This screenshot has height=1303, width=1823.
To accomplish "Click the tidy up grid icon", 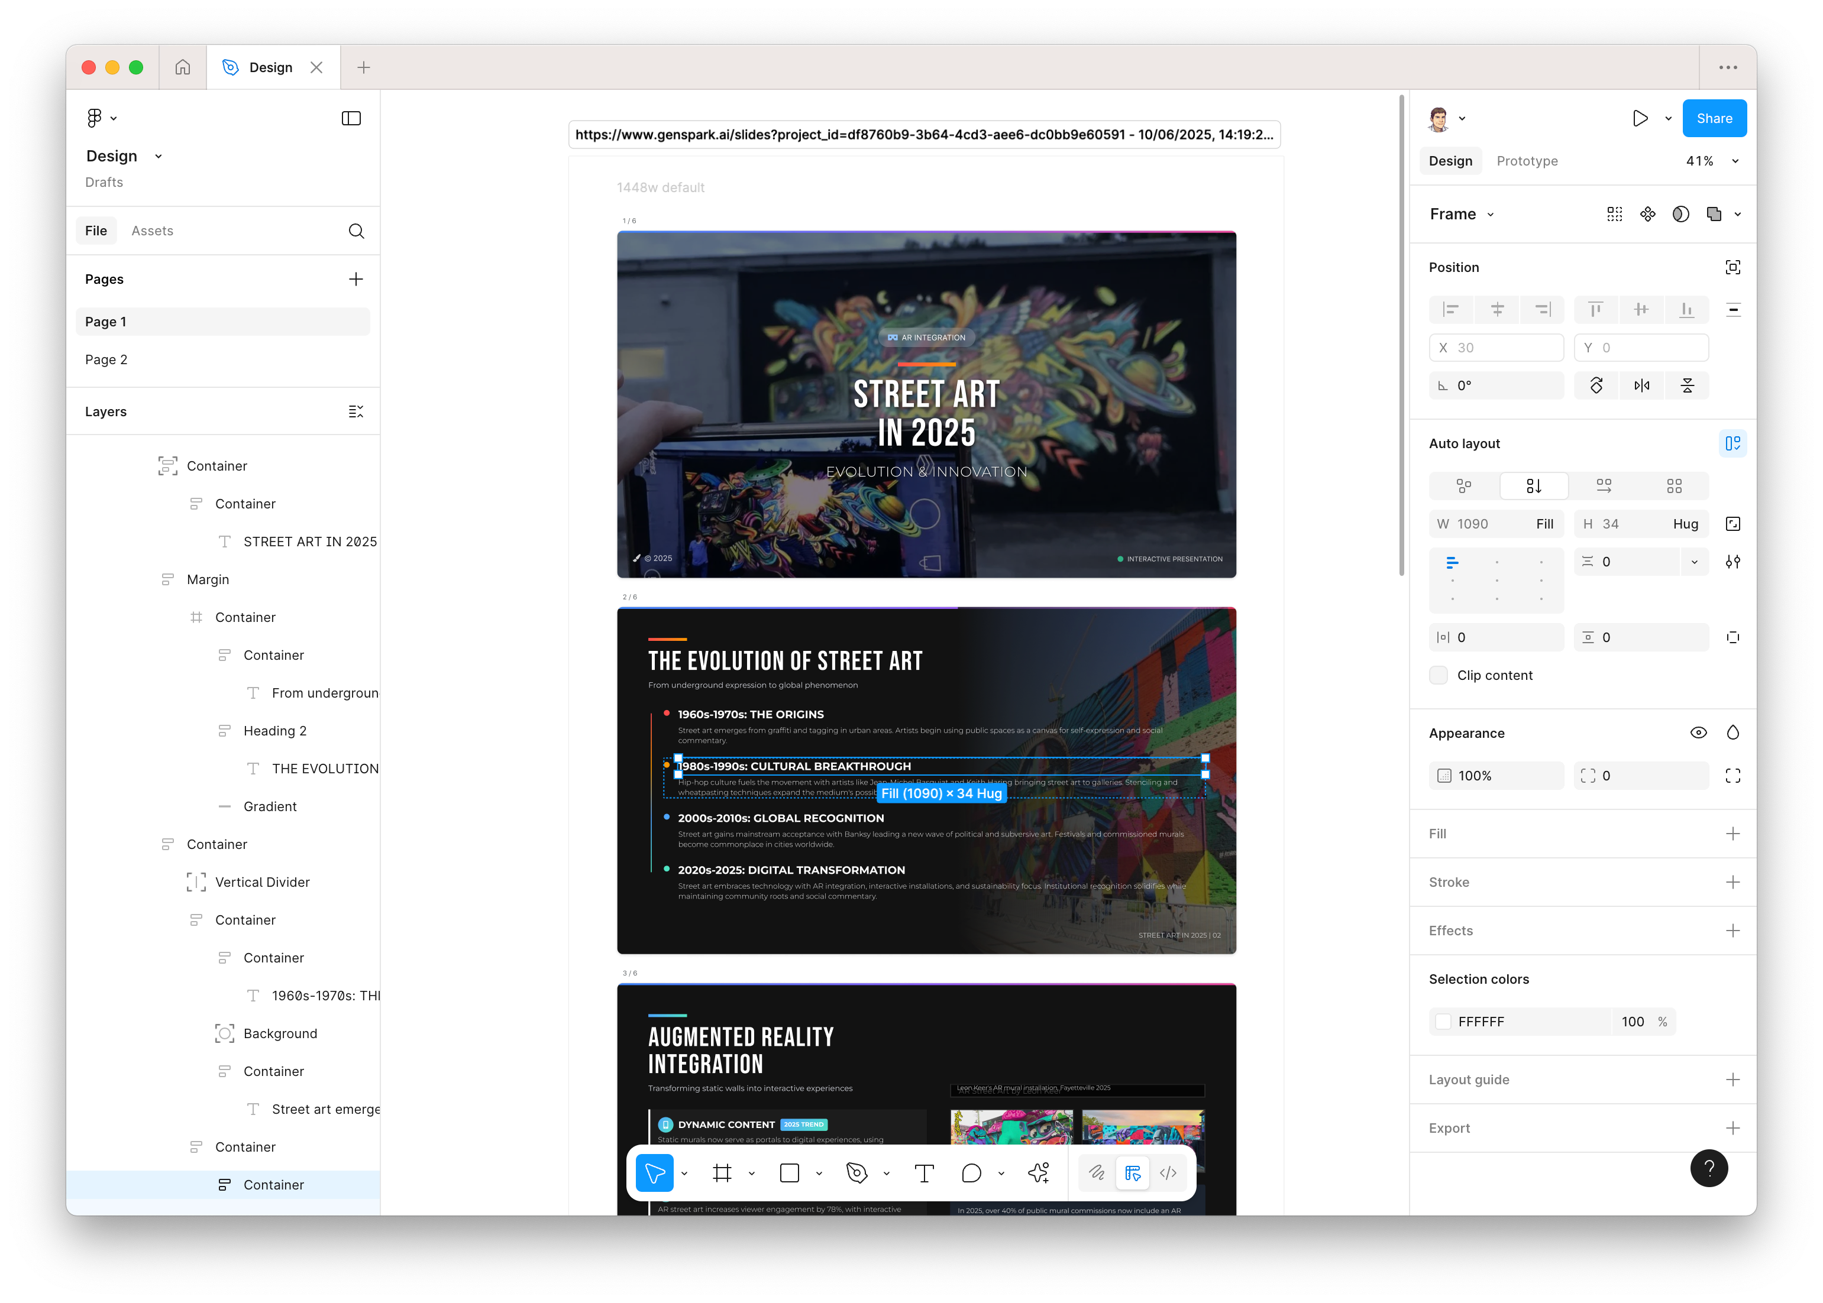I will 1615,214.
